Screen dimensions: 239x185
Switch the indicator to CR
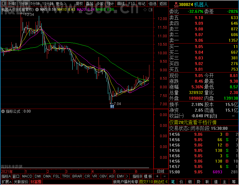coord(87,176)
